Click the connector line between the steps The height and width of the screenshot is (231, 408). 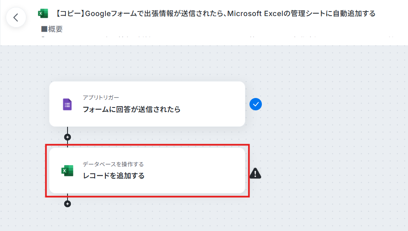pos(68,131)
